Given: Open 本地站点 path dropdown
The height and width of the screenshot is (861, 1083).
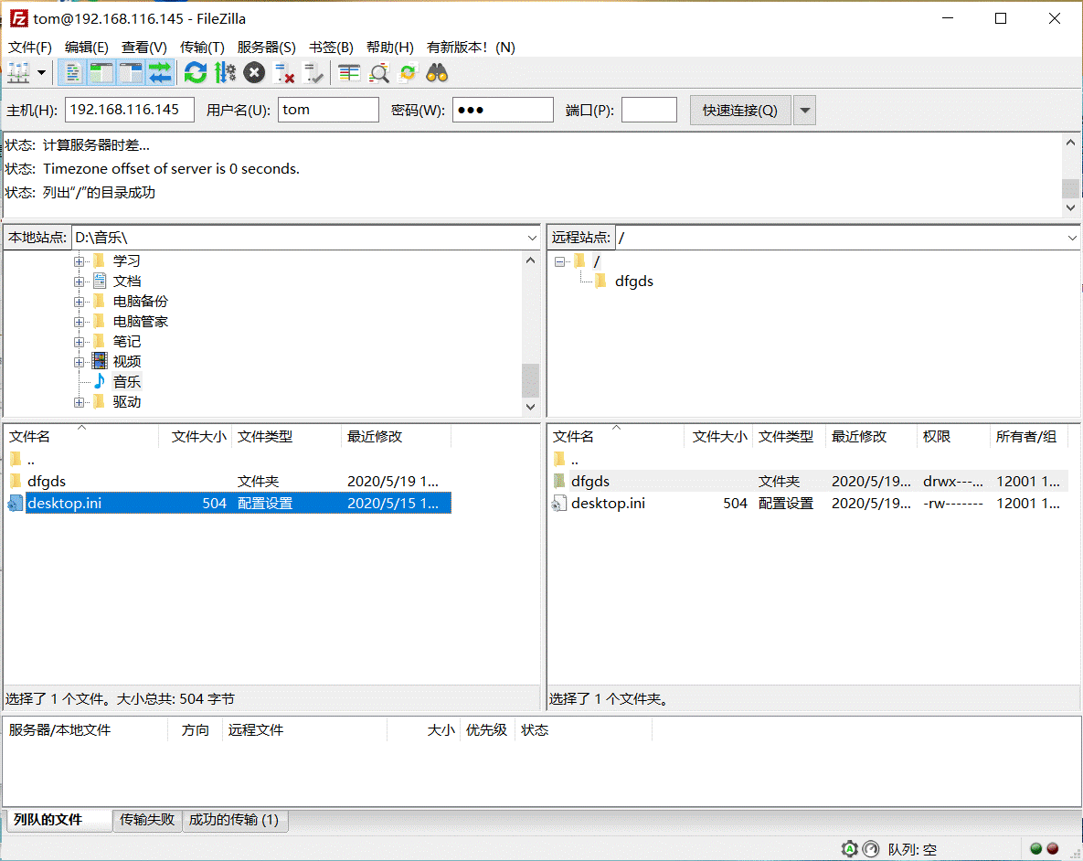Looking at the screenshot, I should coord(532,238).
